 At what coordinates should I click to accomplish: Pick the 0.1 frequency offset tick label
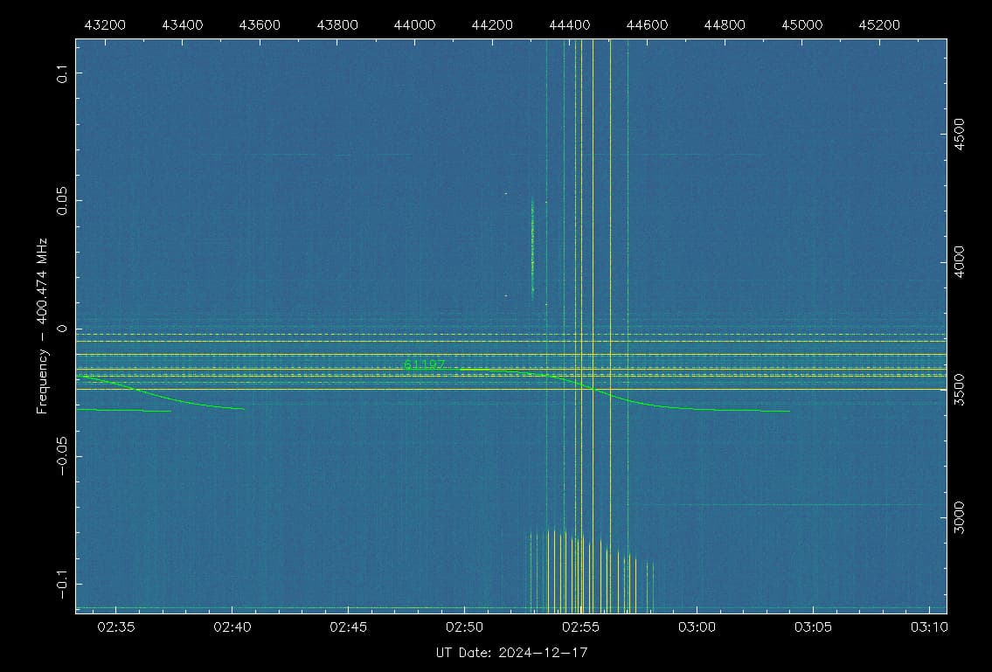click(61, 73)
